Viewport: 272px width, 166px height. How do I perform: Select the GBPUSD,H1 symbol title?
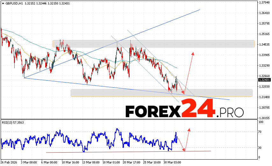point(13,3)
